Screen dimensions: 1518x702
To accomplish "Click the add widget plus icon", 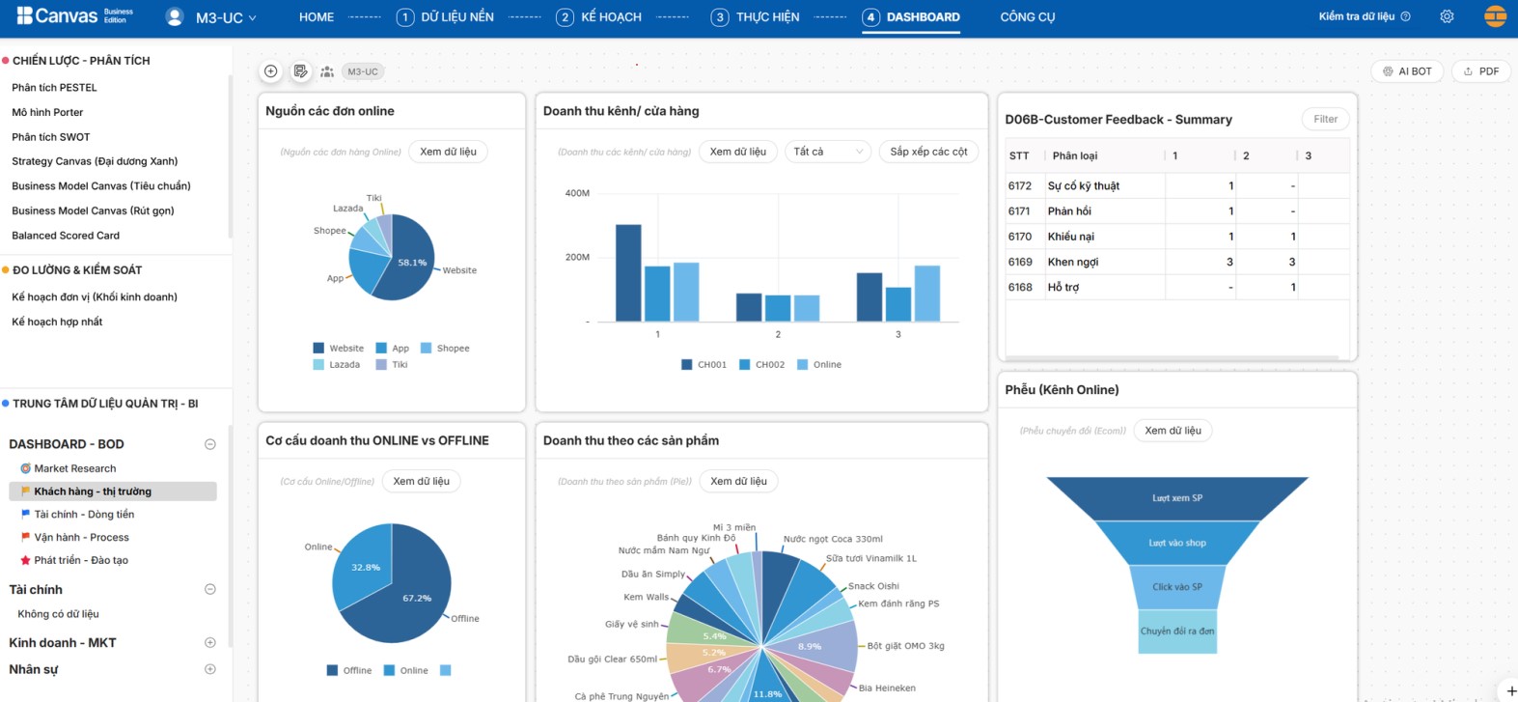I will (x=271, y=71).
